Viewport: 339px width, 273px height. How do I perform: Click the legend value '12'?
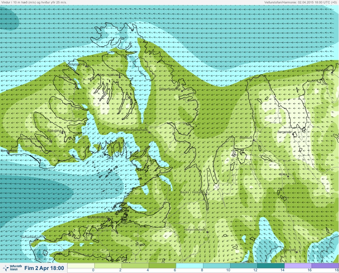click(x=255, y=270)
